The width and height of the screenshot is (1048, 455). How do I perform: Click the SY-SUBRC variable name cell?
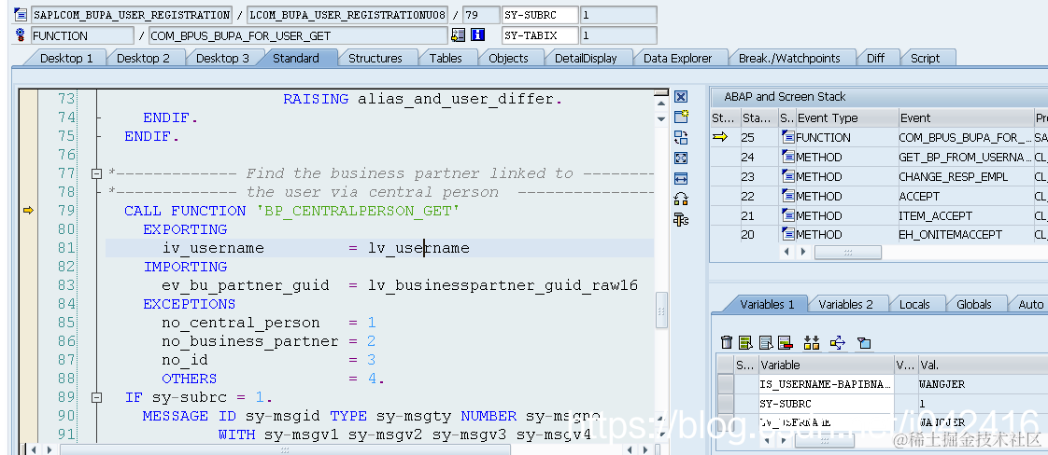pyautogui.click(x=826, y=404)
